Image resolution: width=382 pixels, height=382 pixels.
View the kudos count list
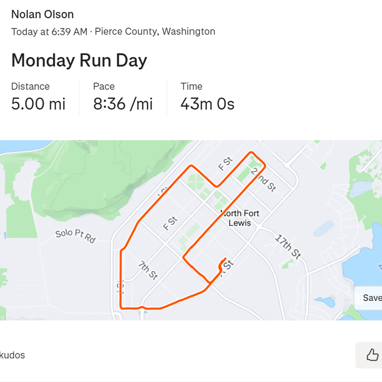[x=12, y=355]
